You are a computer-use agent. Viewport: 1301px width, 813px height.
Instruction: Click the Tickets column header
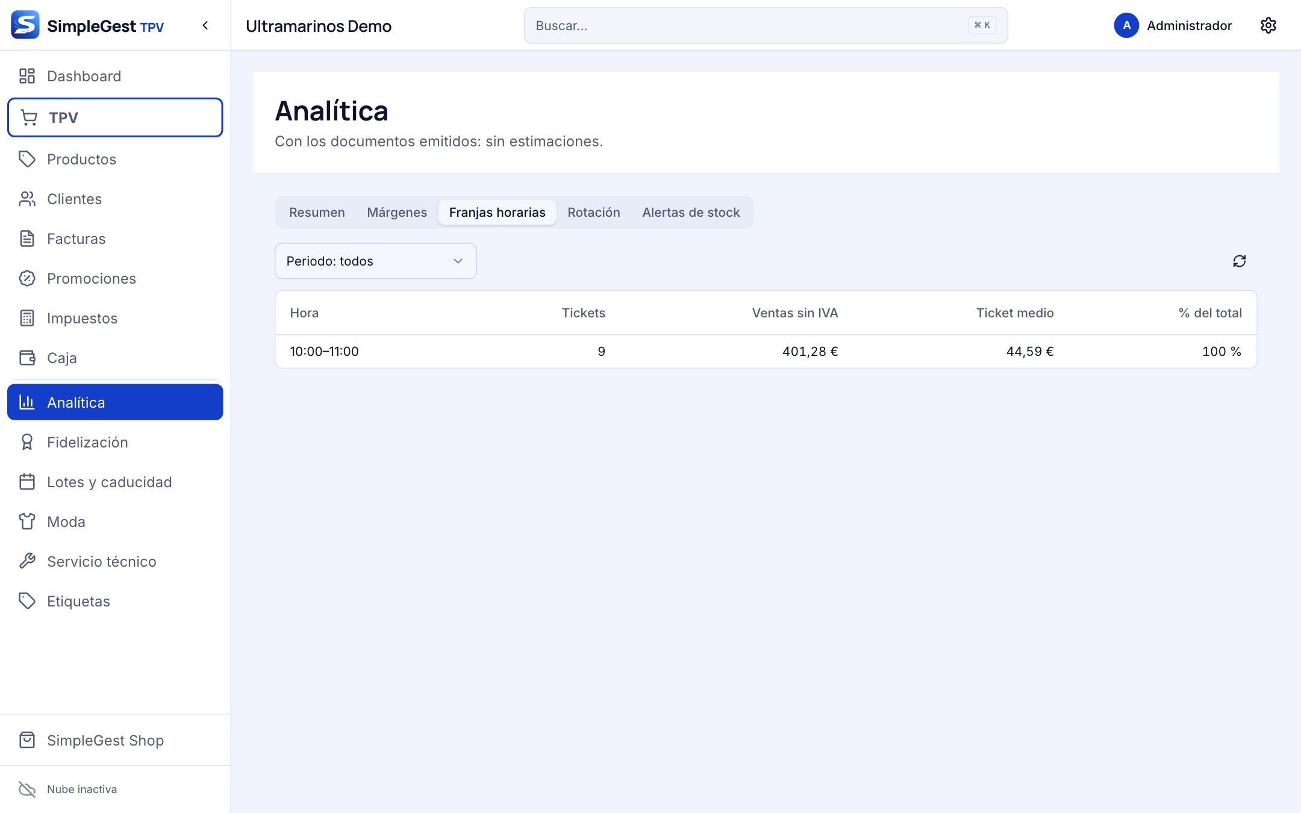(583, 313)
